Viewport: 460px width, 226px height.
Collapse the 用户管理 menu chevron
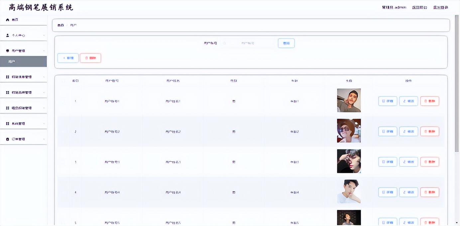[x=44, y=51]
